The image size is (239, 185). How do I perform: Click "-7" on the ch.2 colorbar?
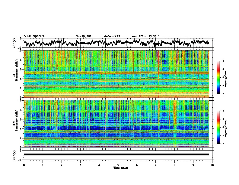pyautogui.click(x=223, y=144)
